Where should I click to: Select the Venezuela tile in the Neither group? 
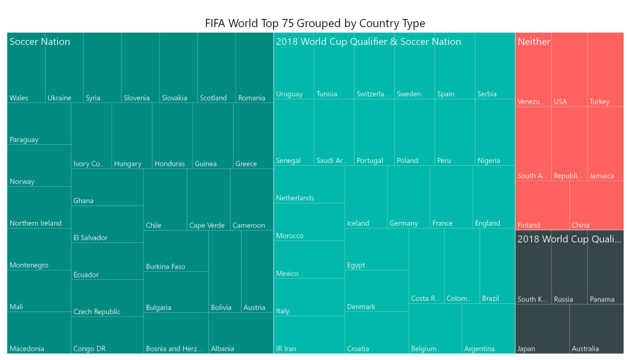click(533, 70)
